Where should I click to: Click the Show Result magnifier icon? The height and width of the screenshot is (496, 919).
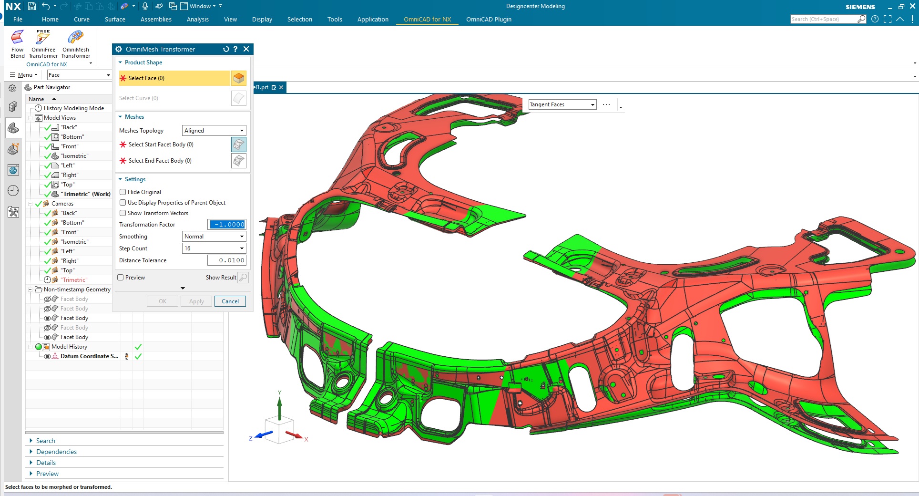[243, 278]
